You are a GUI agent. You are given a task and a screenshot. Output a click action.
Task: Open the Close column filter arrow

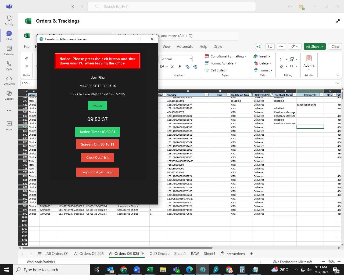click(335, 95)
